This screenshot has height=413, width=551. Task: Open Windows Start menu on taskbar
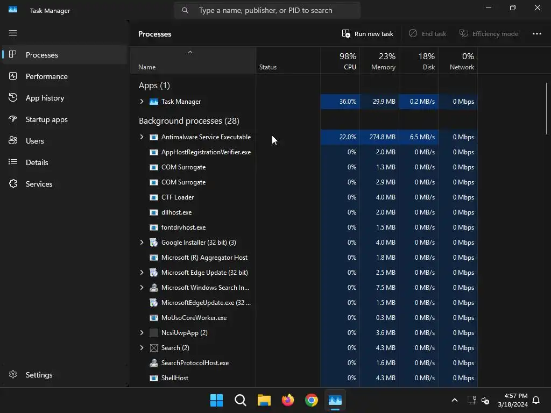[x=216, y=400]
